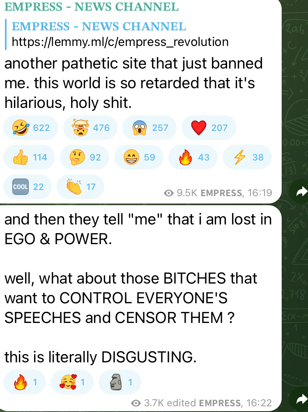Toggle the moai statue reaction on second message
308x412 pixels.
[x=120, y=382]
